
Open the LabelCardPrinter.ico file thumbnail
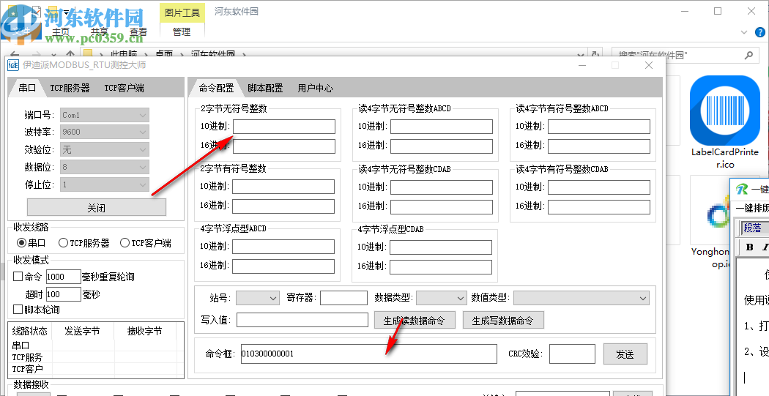(725, 111)
